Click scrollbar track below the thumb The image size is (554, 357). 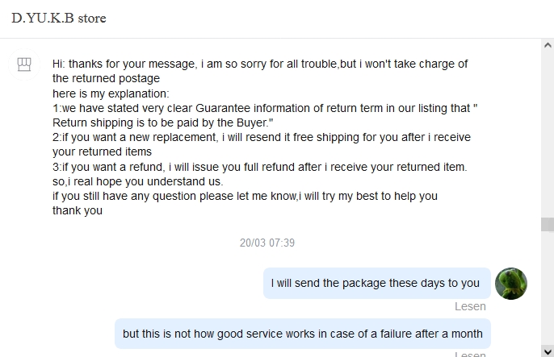(548, 290)
